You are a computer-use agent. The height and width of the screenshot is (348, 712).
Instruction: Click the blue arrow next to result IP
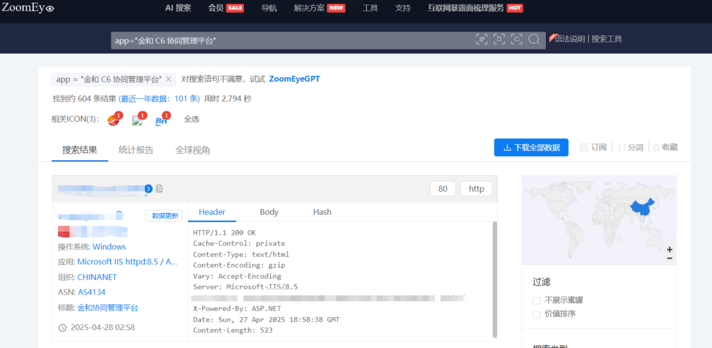148,188
